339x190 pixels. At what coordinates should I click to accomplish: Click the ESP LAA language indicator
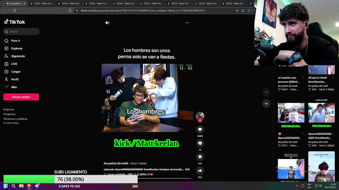point(309,186)
